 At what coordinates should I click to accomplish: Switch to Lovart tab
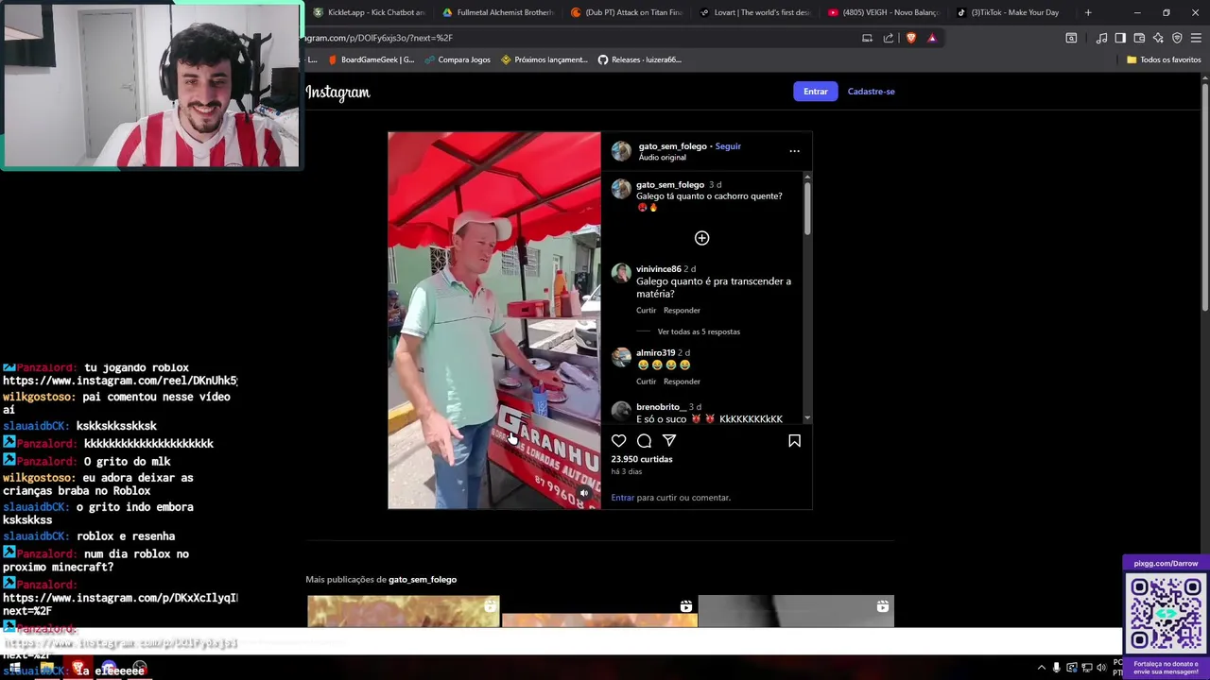pos(754,12)
